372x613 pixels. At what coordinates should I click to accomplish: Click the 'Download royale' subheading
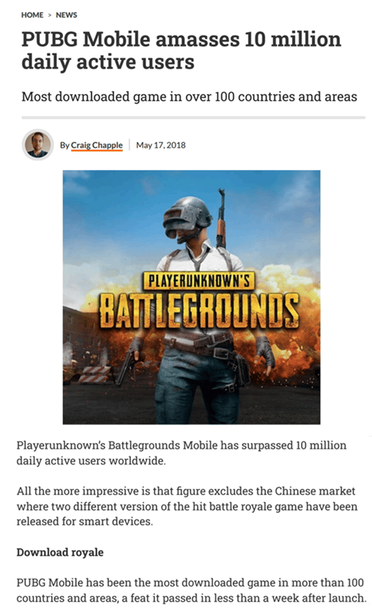[x=60, y=552]
